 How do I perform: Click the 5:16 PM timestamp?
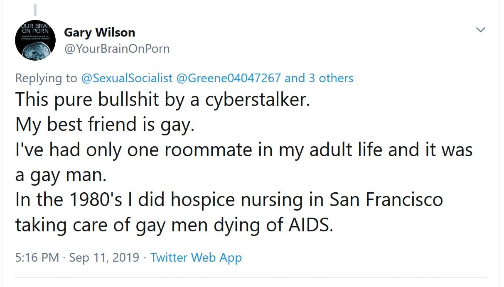(x=37, y=258)
